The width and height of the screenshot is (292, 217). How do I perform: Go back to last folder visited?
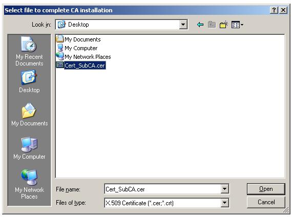click(200, 25)
